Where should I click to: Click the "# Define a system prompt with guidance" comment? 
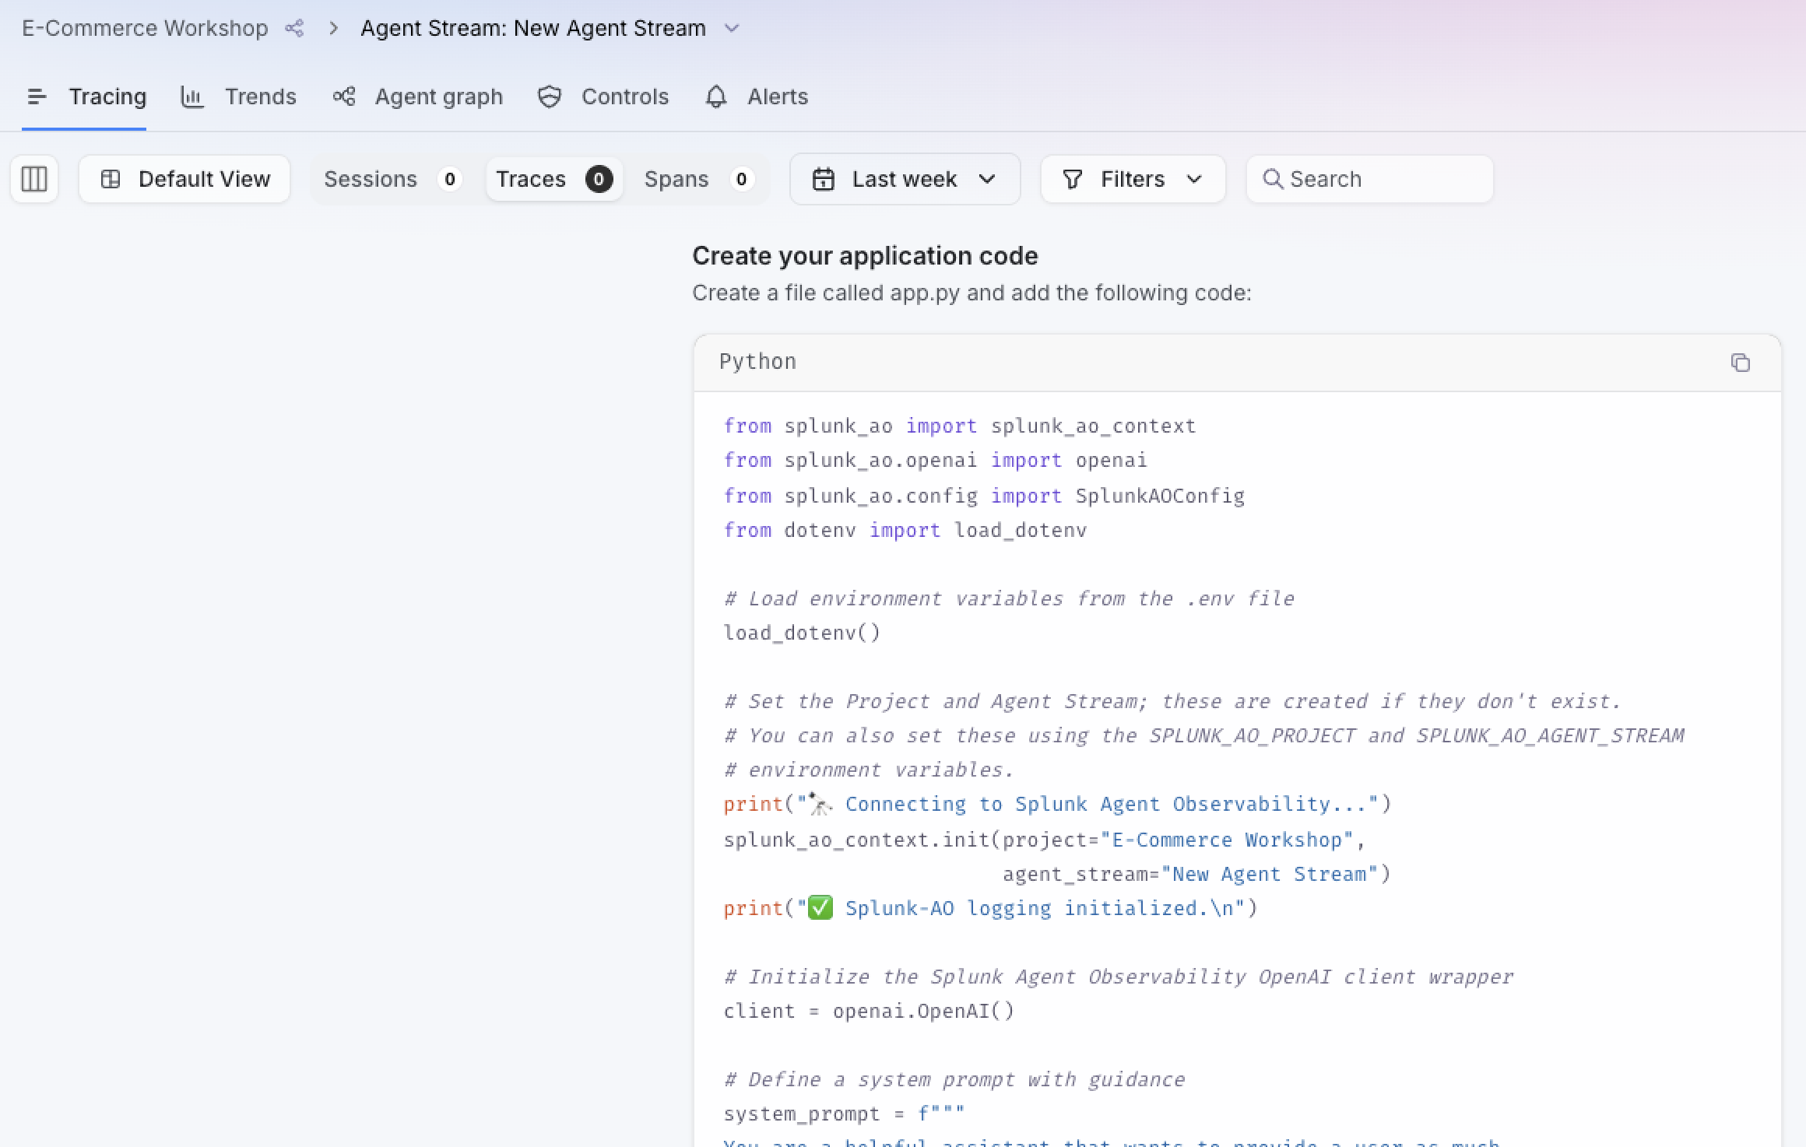pyautogui.click(x=954, y=1079)
